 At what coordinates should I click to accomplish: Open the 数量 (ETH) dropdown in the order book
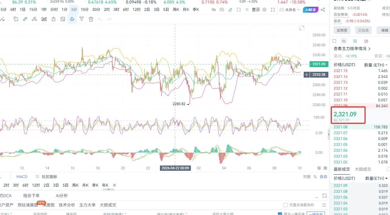tap(376, 65)
